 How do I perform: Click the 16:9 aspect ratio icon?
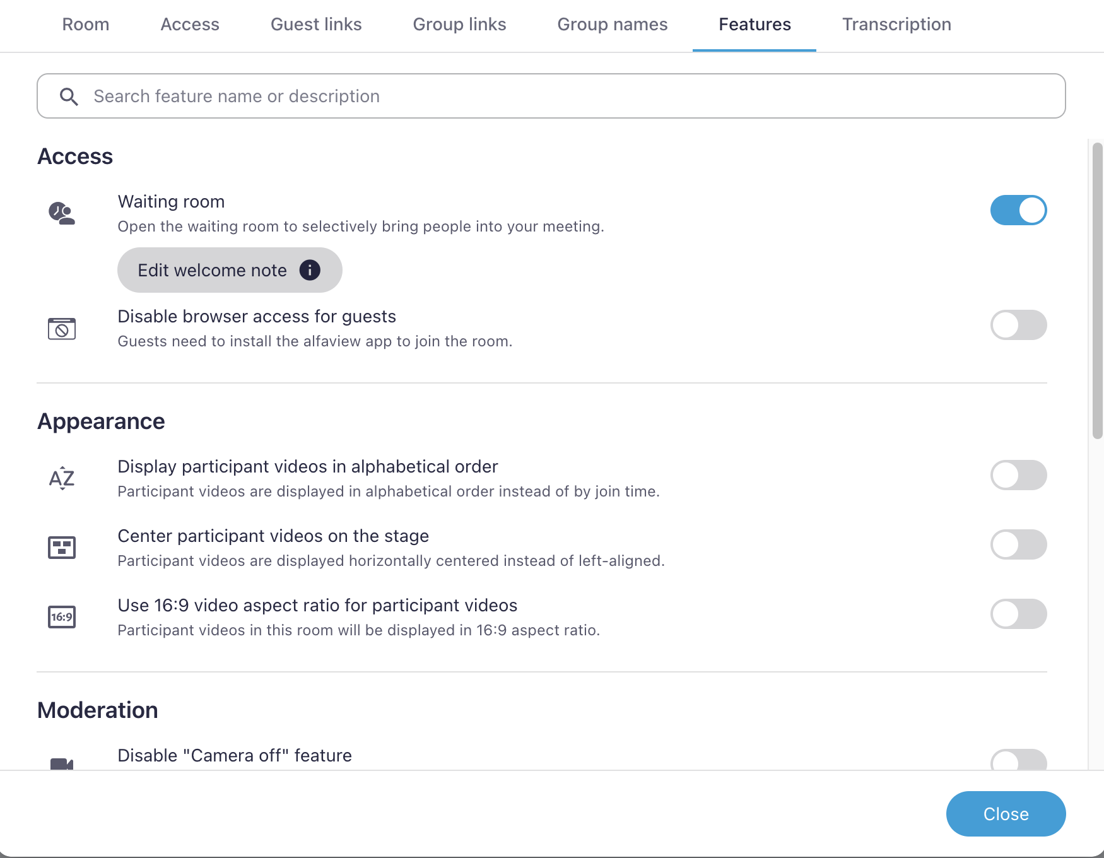62,617
